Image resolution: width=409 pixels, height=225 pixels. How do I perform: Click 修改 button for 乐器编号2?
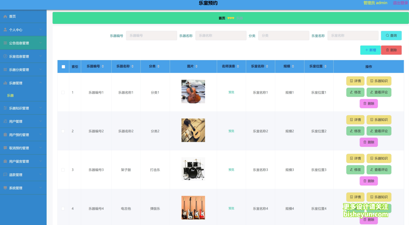pyautogui.click(x=355, y=131)
